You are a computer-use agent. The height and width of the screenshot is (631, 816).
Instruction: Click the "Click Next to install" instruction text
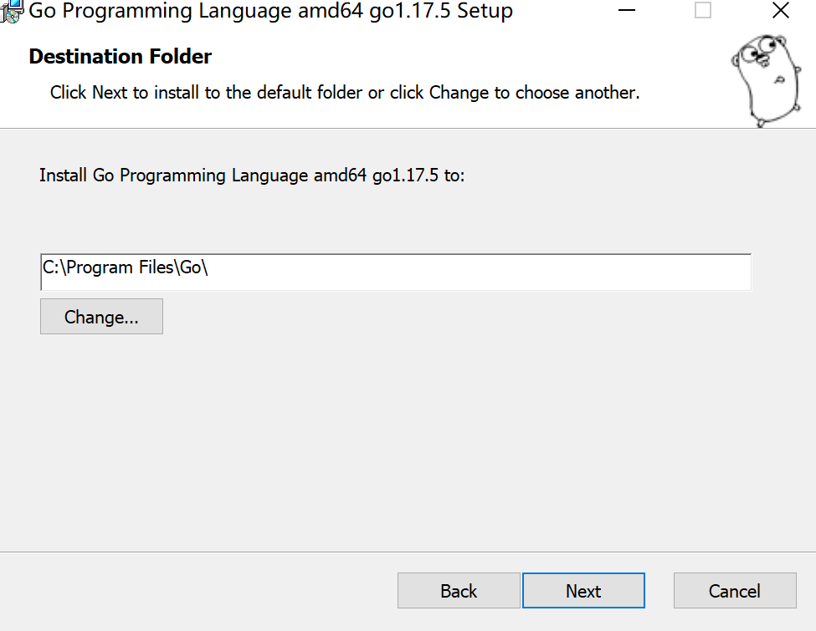[345, 93]
